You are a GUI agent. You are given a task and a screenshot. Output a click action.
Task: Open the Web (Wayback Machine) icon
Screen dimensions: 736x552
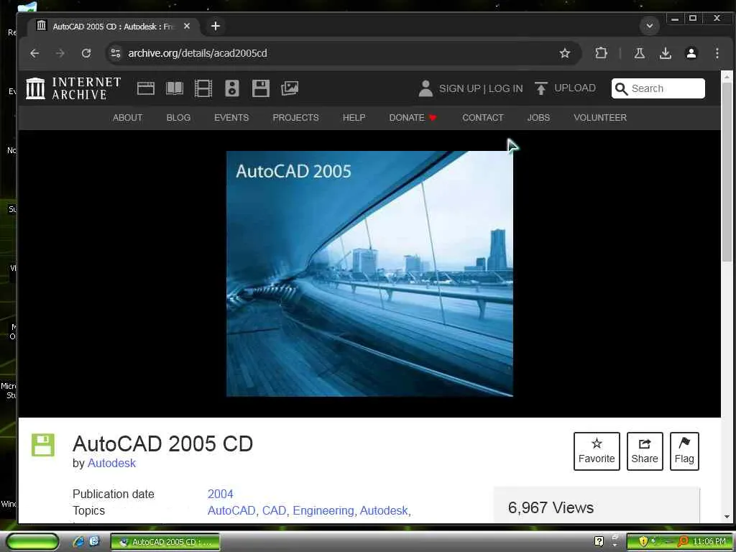click(145, 88)
